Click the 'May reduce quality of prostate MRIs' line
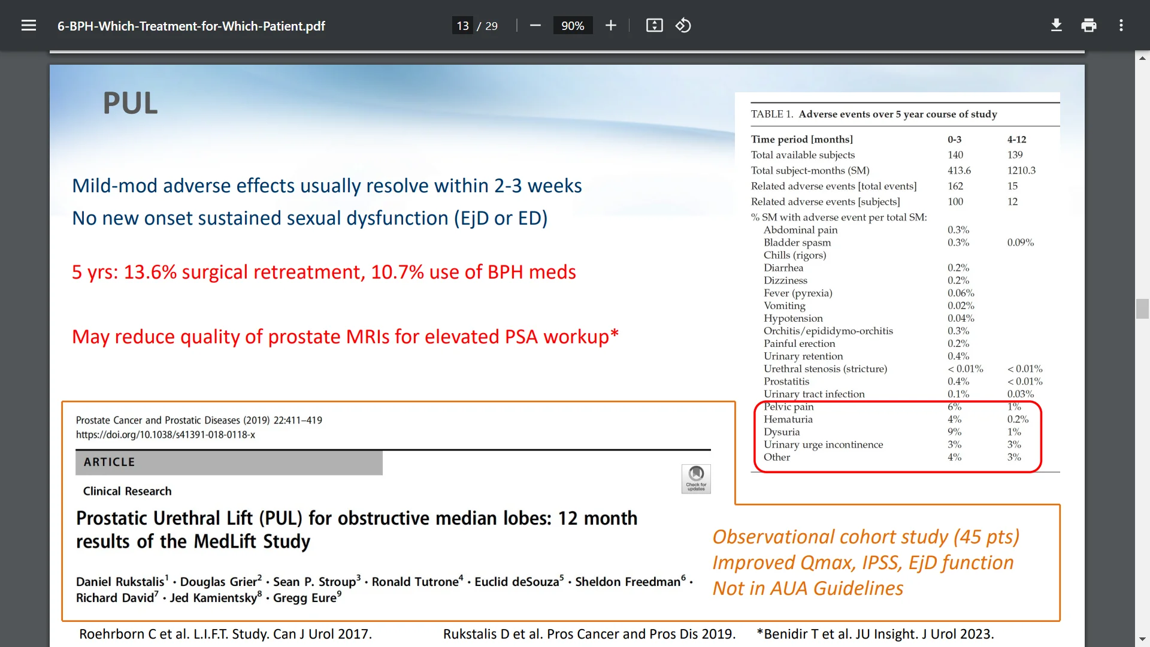Screen dimensions: 1150x647 (345, 337)
